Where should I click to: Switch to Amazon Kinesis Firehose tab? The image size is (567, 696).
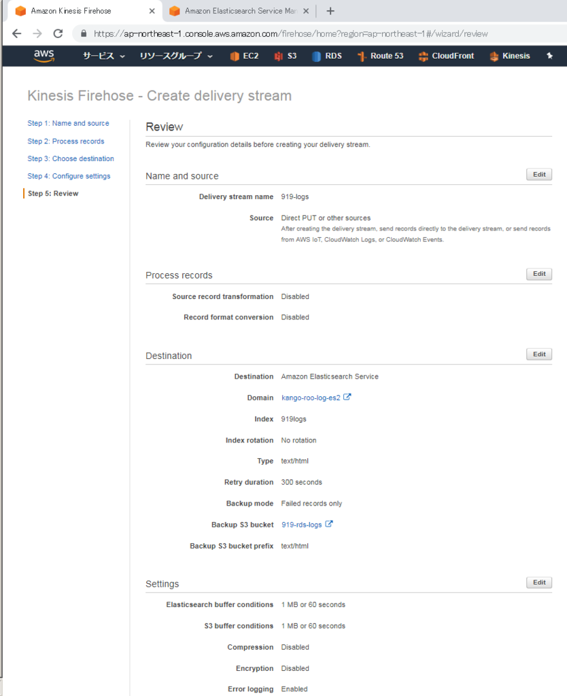(x=84, y=11)
